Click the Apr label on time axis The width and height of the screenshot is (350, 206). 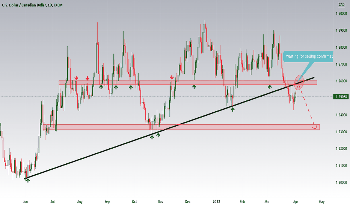[x=296, y=202]
